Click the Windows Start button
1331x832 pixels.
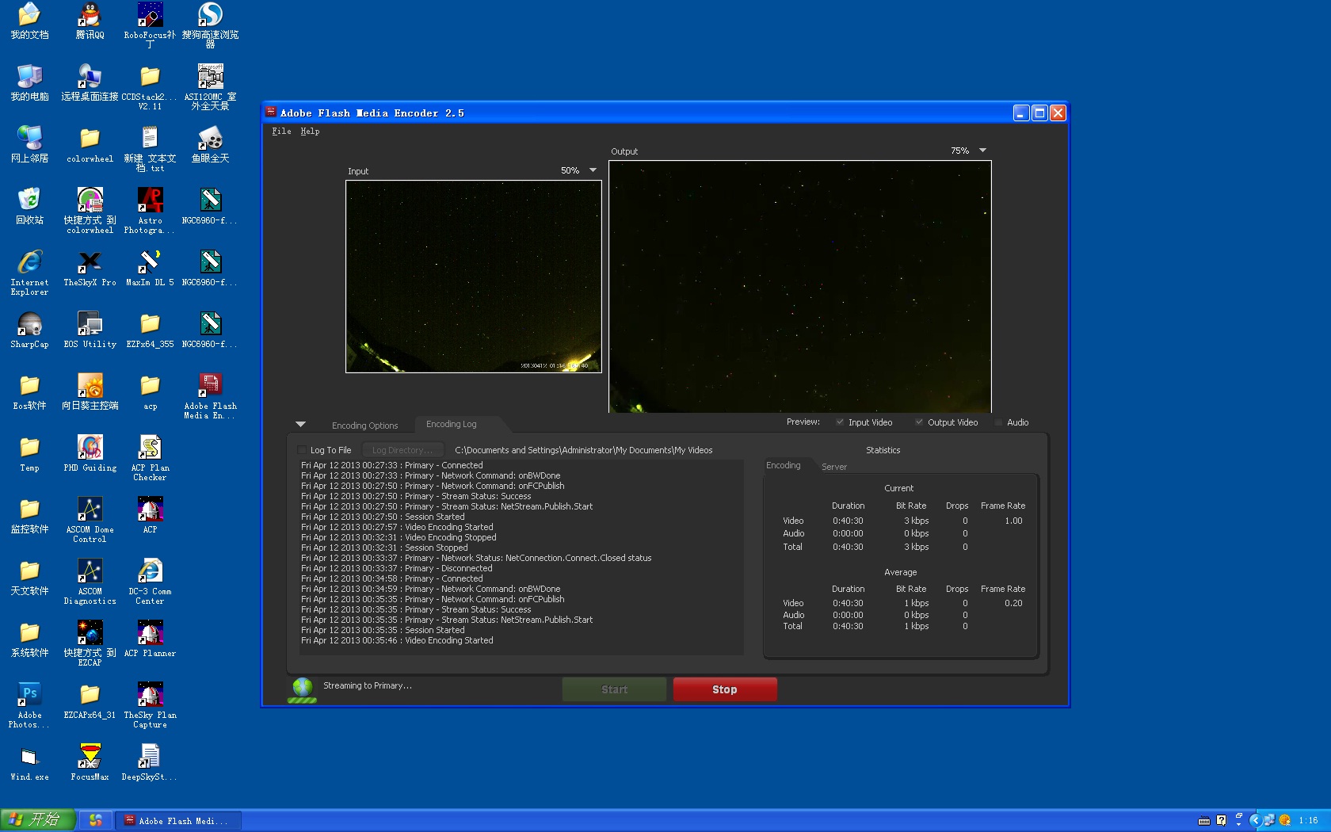point(37,820)
